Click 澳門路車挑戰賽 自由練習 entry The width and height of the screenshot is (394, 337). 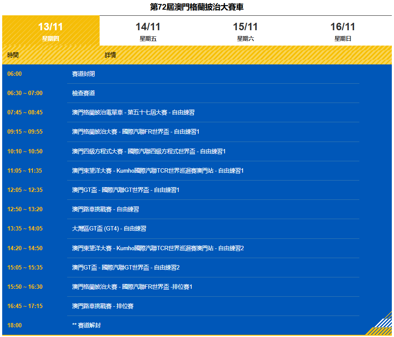(105, 209)
